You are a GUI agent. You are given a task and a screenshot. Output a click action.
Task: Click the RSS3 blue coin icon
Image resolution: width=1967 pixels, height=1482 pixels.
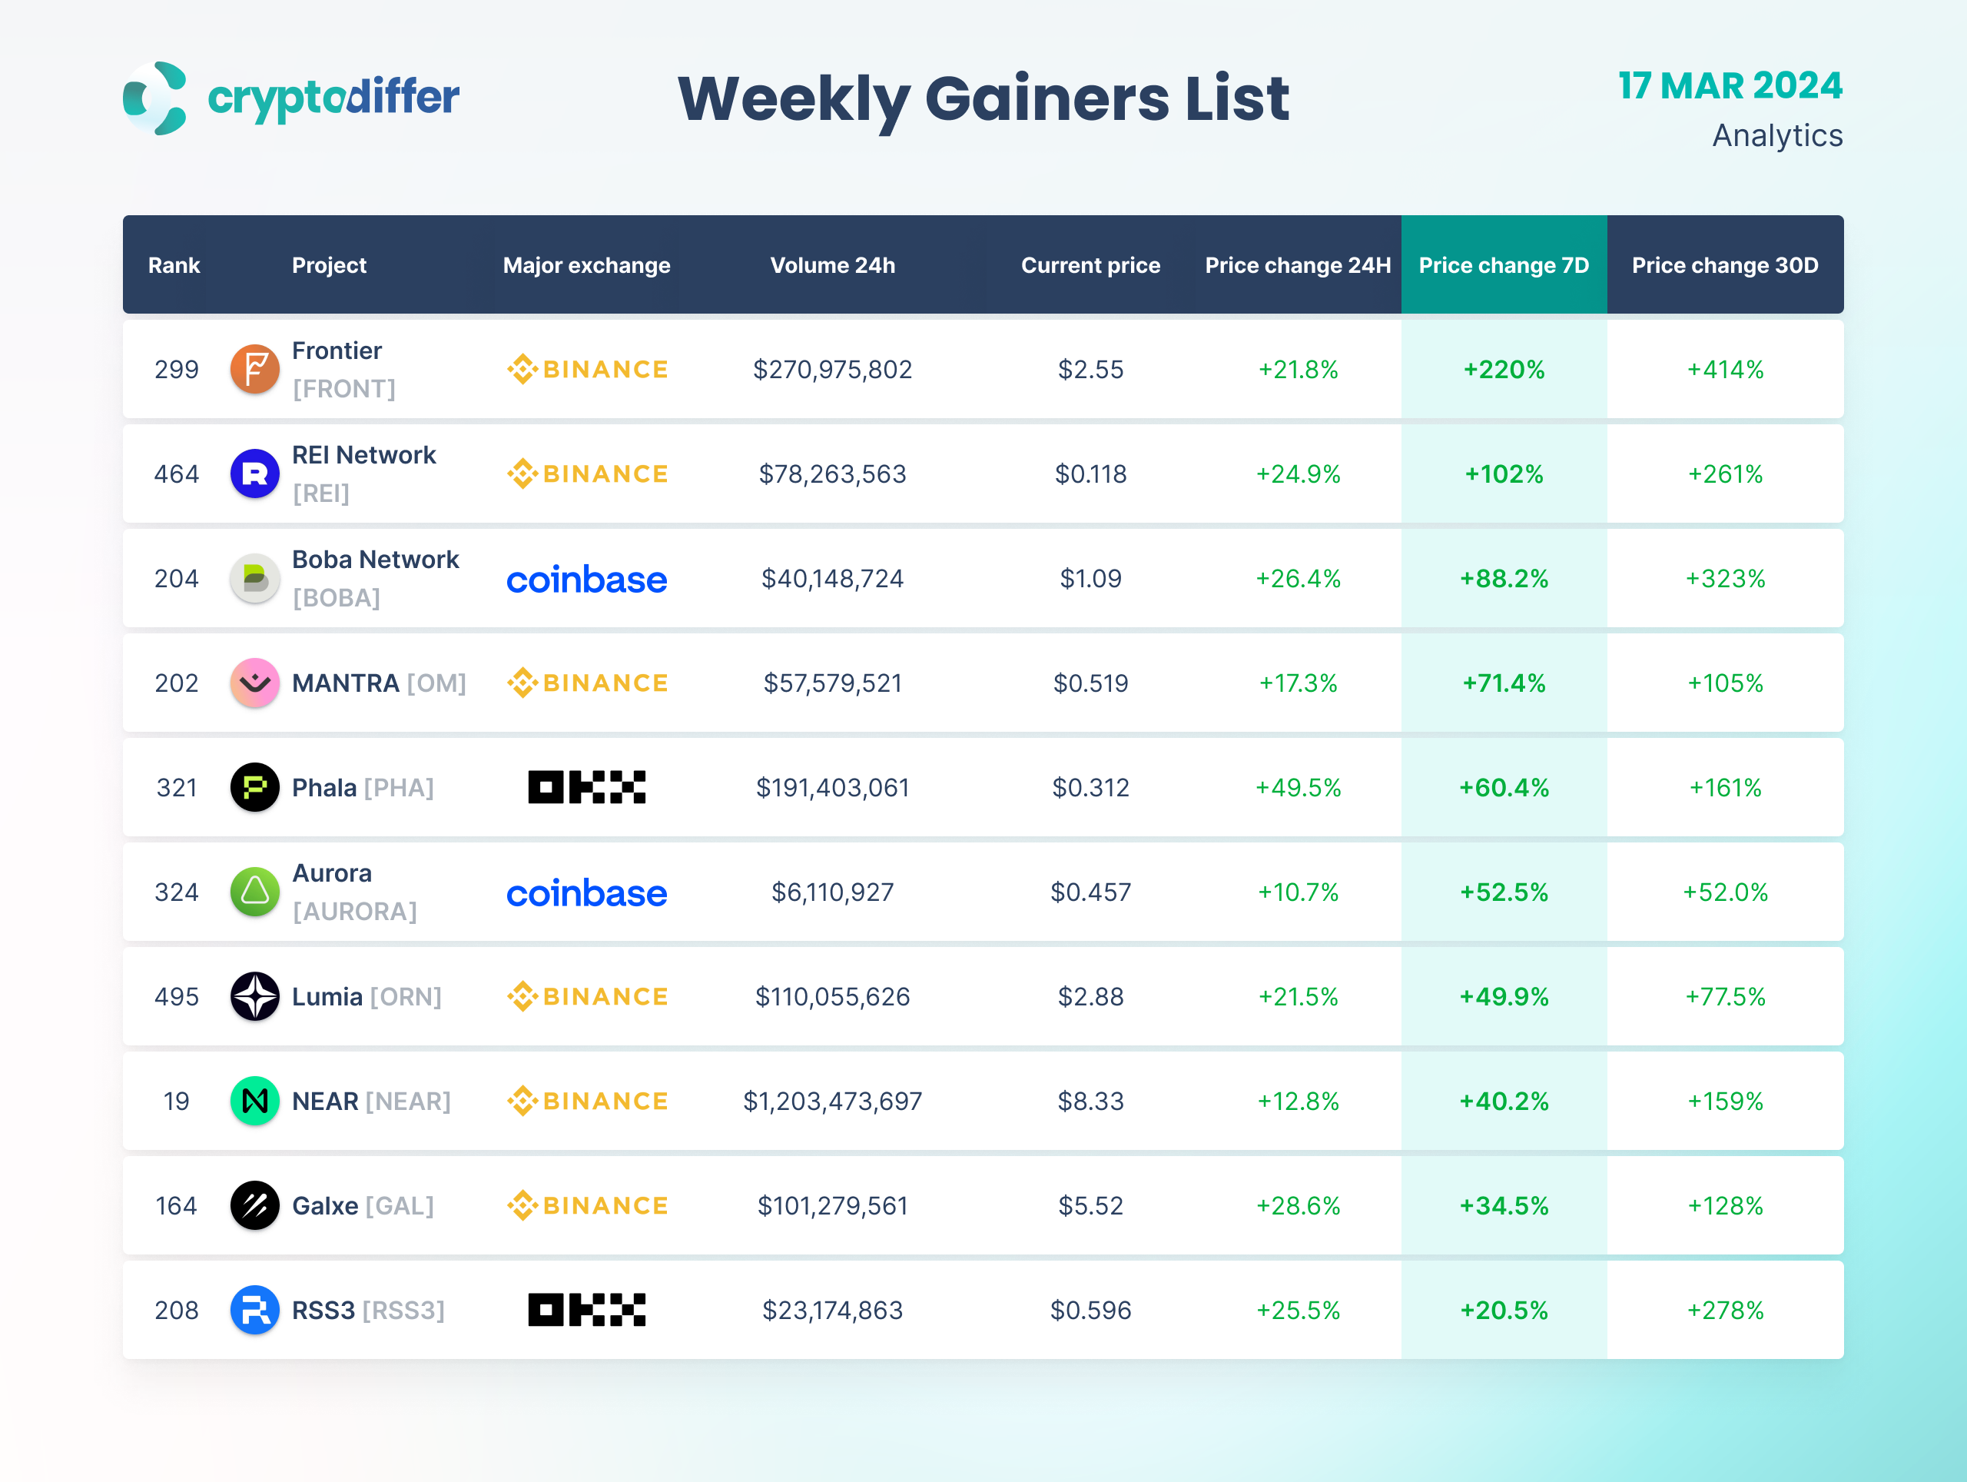[x=255, y=1309]
